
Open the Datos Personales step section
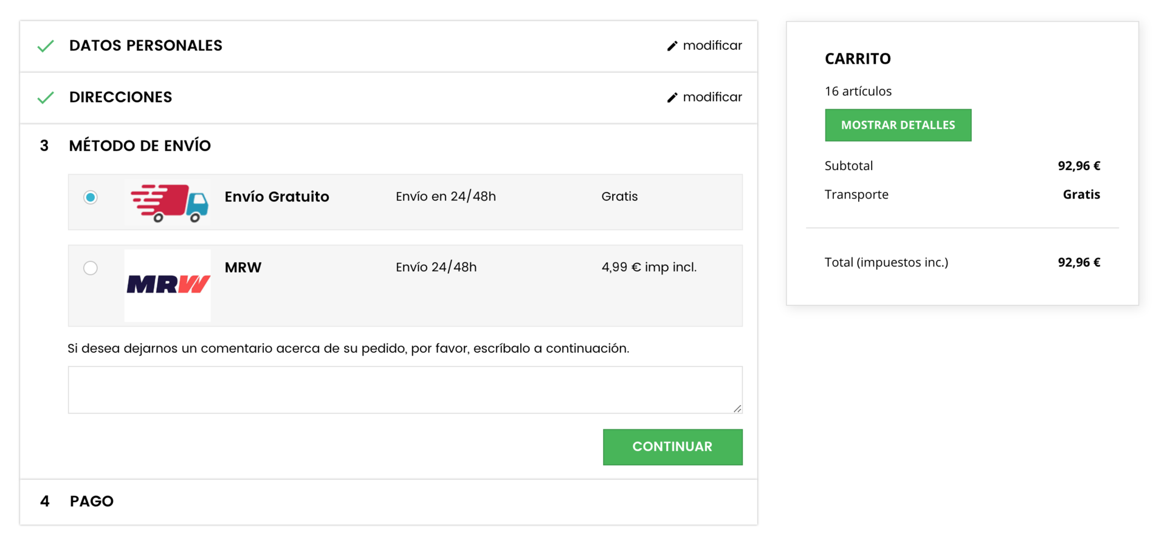point(146,46)
